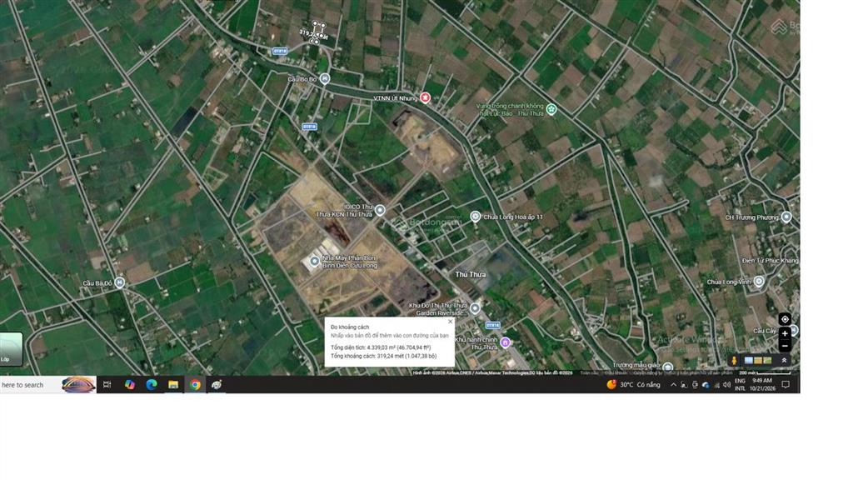
Task: Select the Chùa Long Hoà ấp 11 marker
Action: 475,217
